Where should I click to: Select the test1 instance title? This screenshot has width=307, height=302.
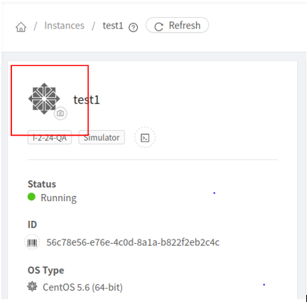[x=87, y=99]
